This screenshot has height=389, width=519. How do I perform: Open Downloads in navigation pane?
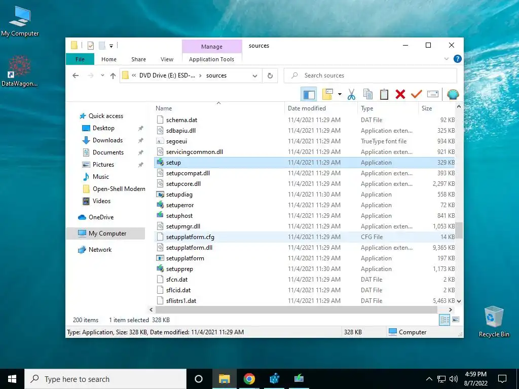107,140
